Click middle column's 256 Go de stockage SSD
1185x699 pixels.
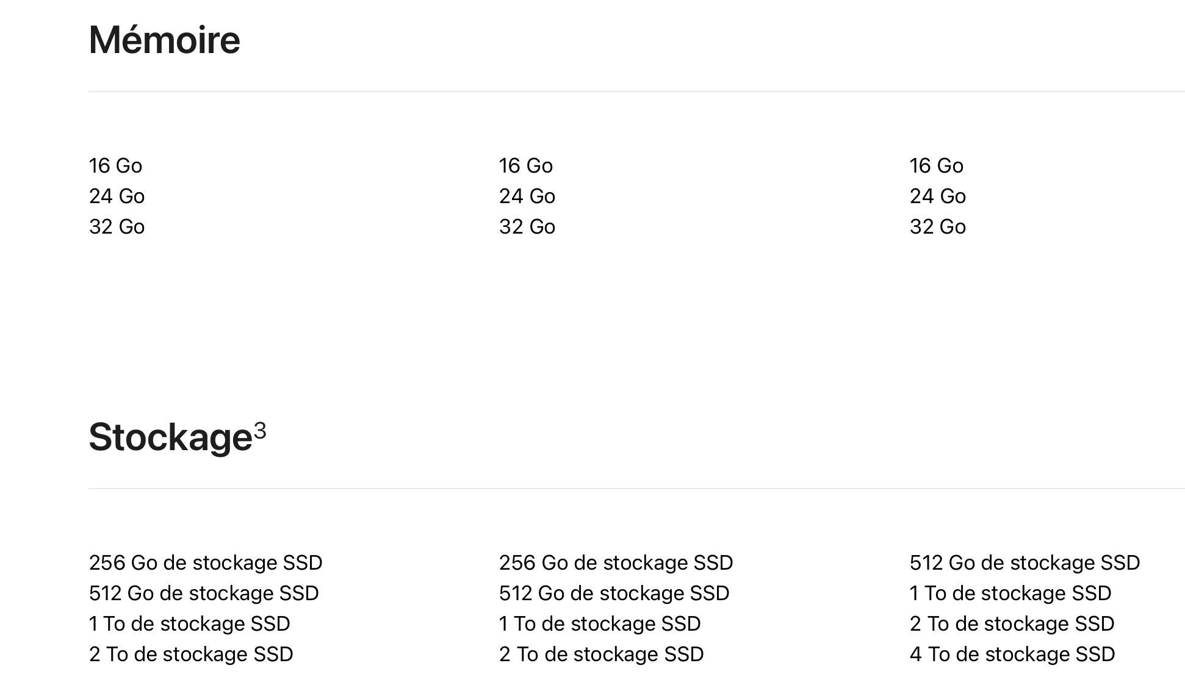coord(616,563)
